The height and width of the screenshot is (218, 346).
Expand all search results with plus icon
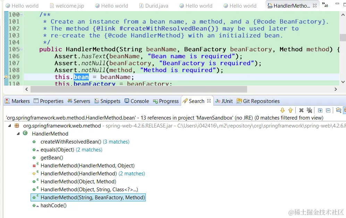point(320,111)
